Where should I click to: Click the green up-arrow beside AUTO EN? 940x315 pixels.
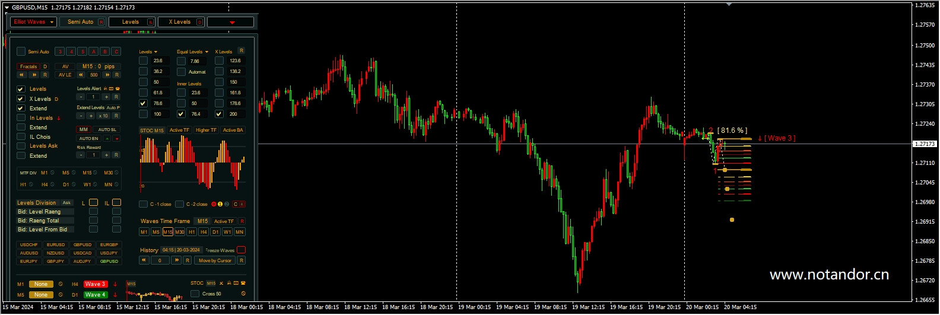click(x=107, y=139)
